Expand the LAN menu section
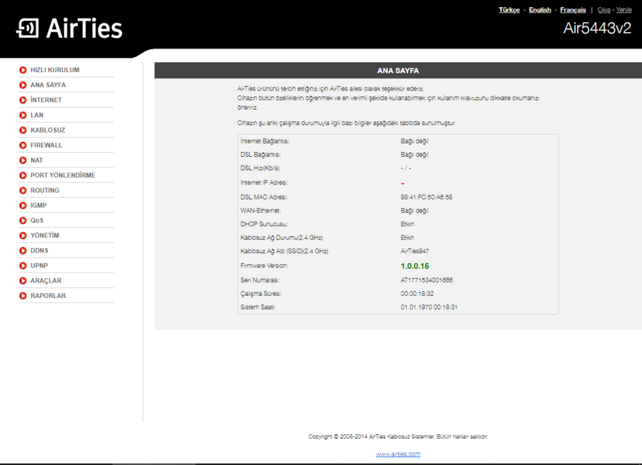 (x=37, y=115)
